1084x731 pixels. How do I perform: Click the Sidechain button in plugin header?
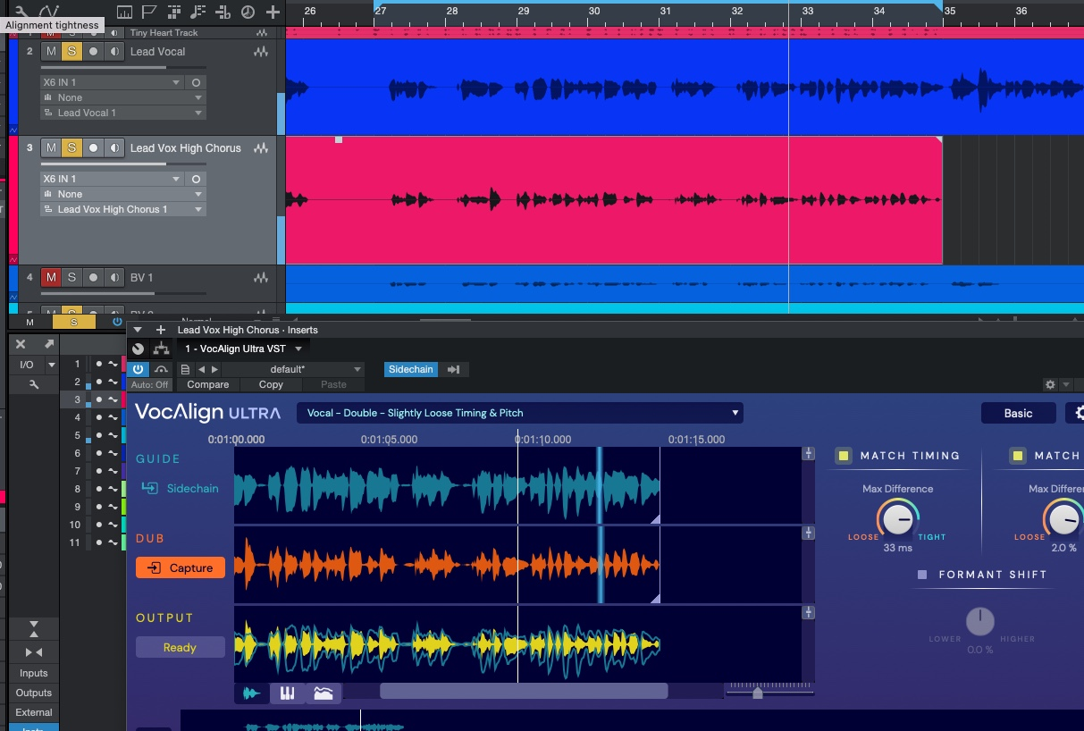[x=410, y=369]
